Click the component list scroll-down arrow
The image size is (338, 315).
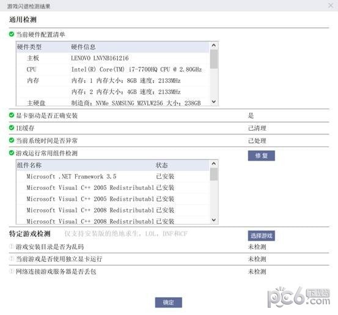point(214,220)
